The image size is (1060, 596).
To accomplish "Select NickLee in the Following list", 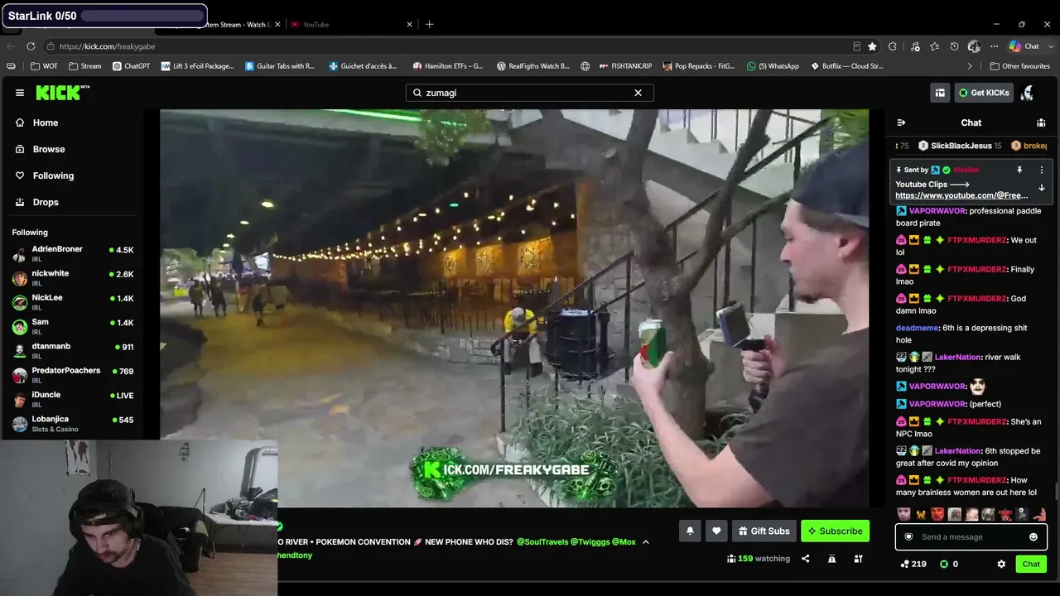I will [x=73, y=302].
